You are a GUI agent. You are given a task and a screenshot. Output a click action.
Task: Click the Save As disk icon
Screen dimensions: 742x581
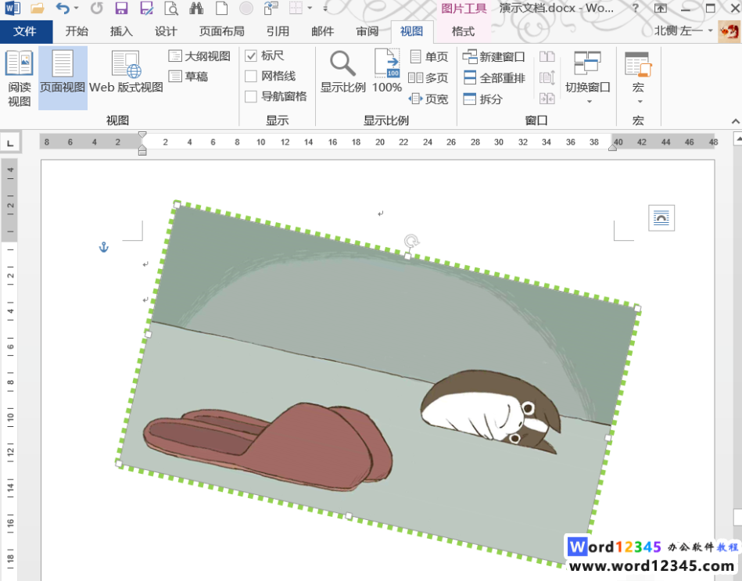[x=147, y=8]
